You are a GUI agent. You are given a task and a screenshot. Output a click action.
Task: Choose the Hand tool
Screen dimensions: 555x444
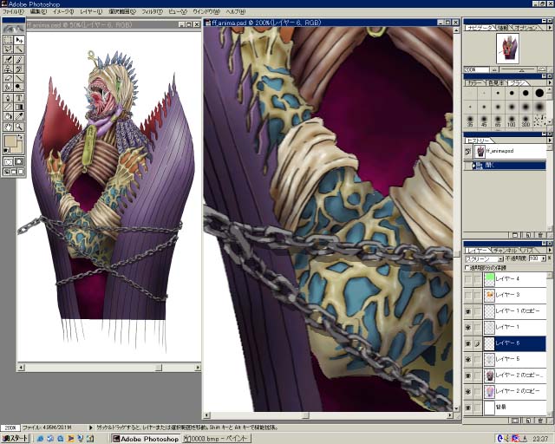coord(8,126)
